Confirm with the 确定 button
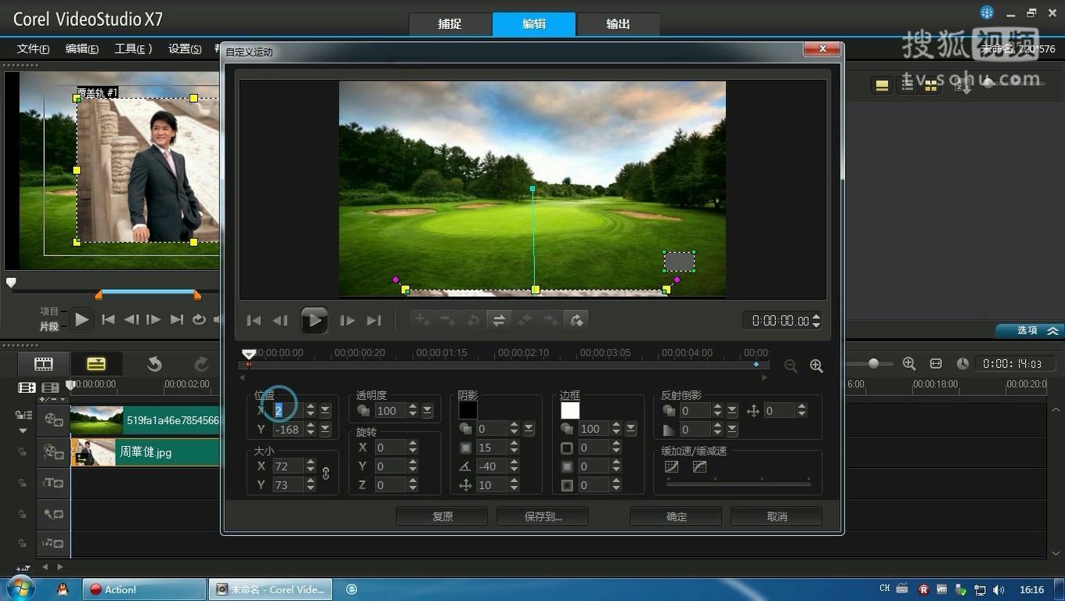Viewport: 1065px width, 601px height. 676,516
